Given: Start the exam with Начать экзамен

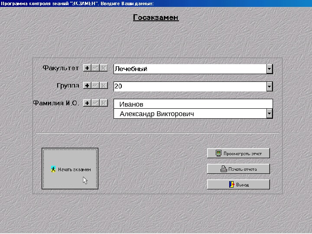Looking at the screenshot, I should [70, 169].
